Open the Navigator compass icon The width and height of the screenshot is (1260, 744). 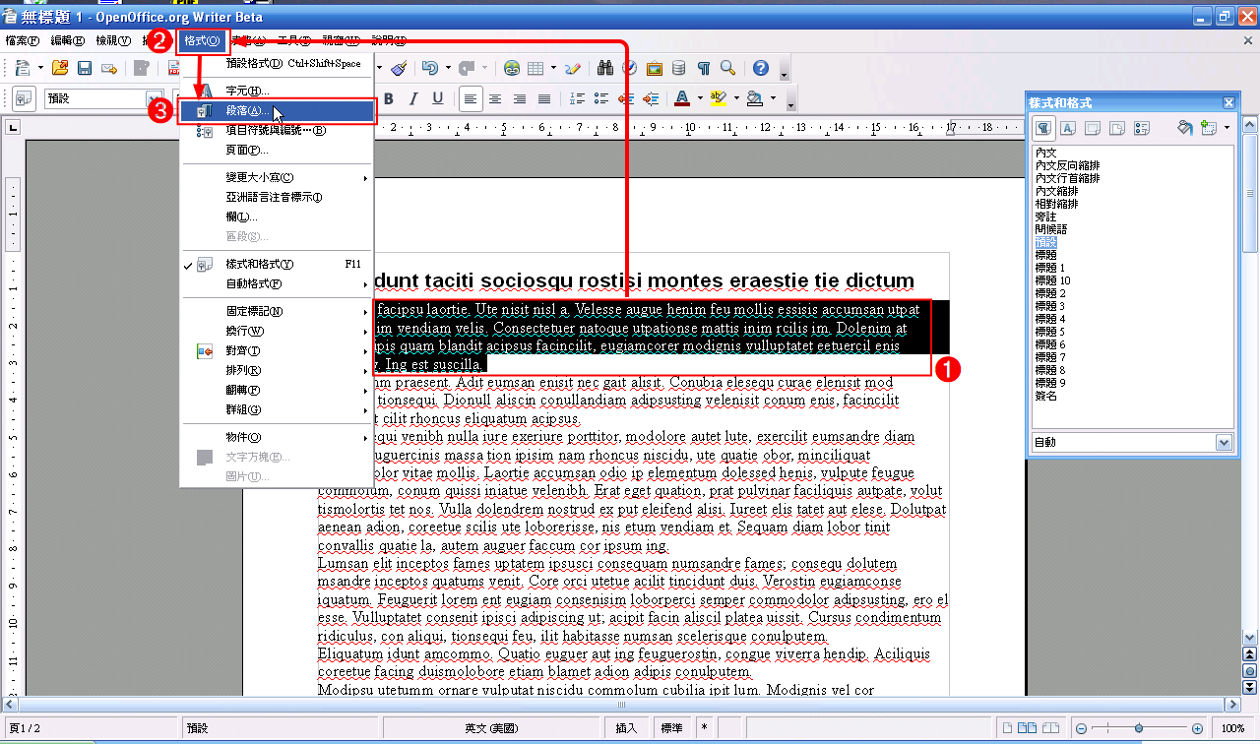pyautogui.click(x=630, y=68)
